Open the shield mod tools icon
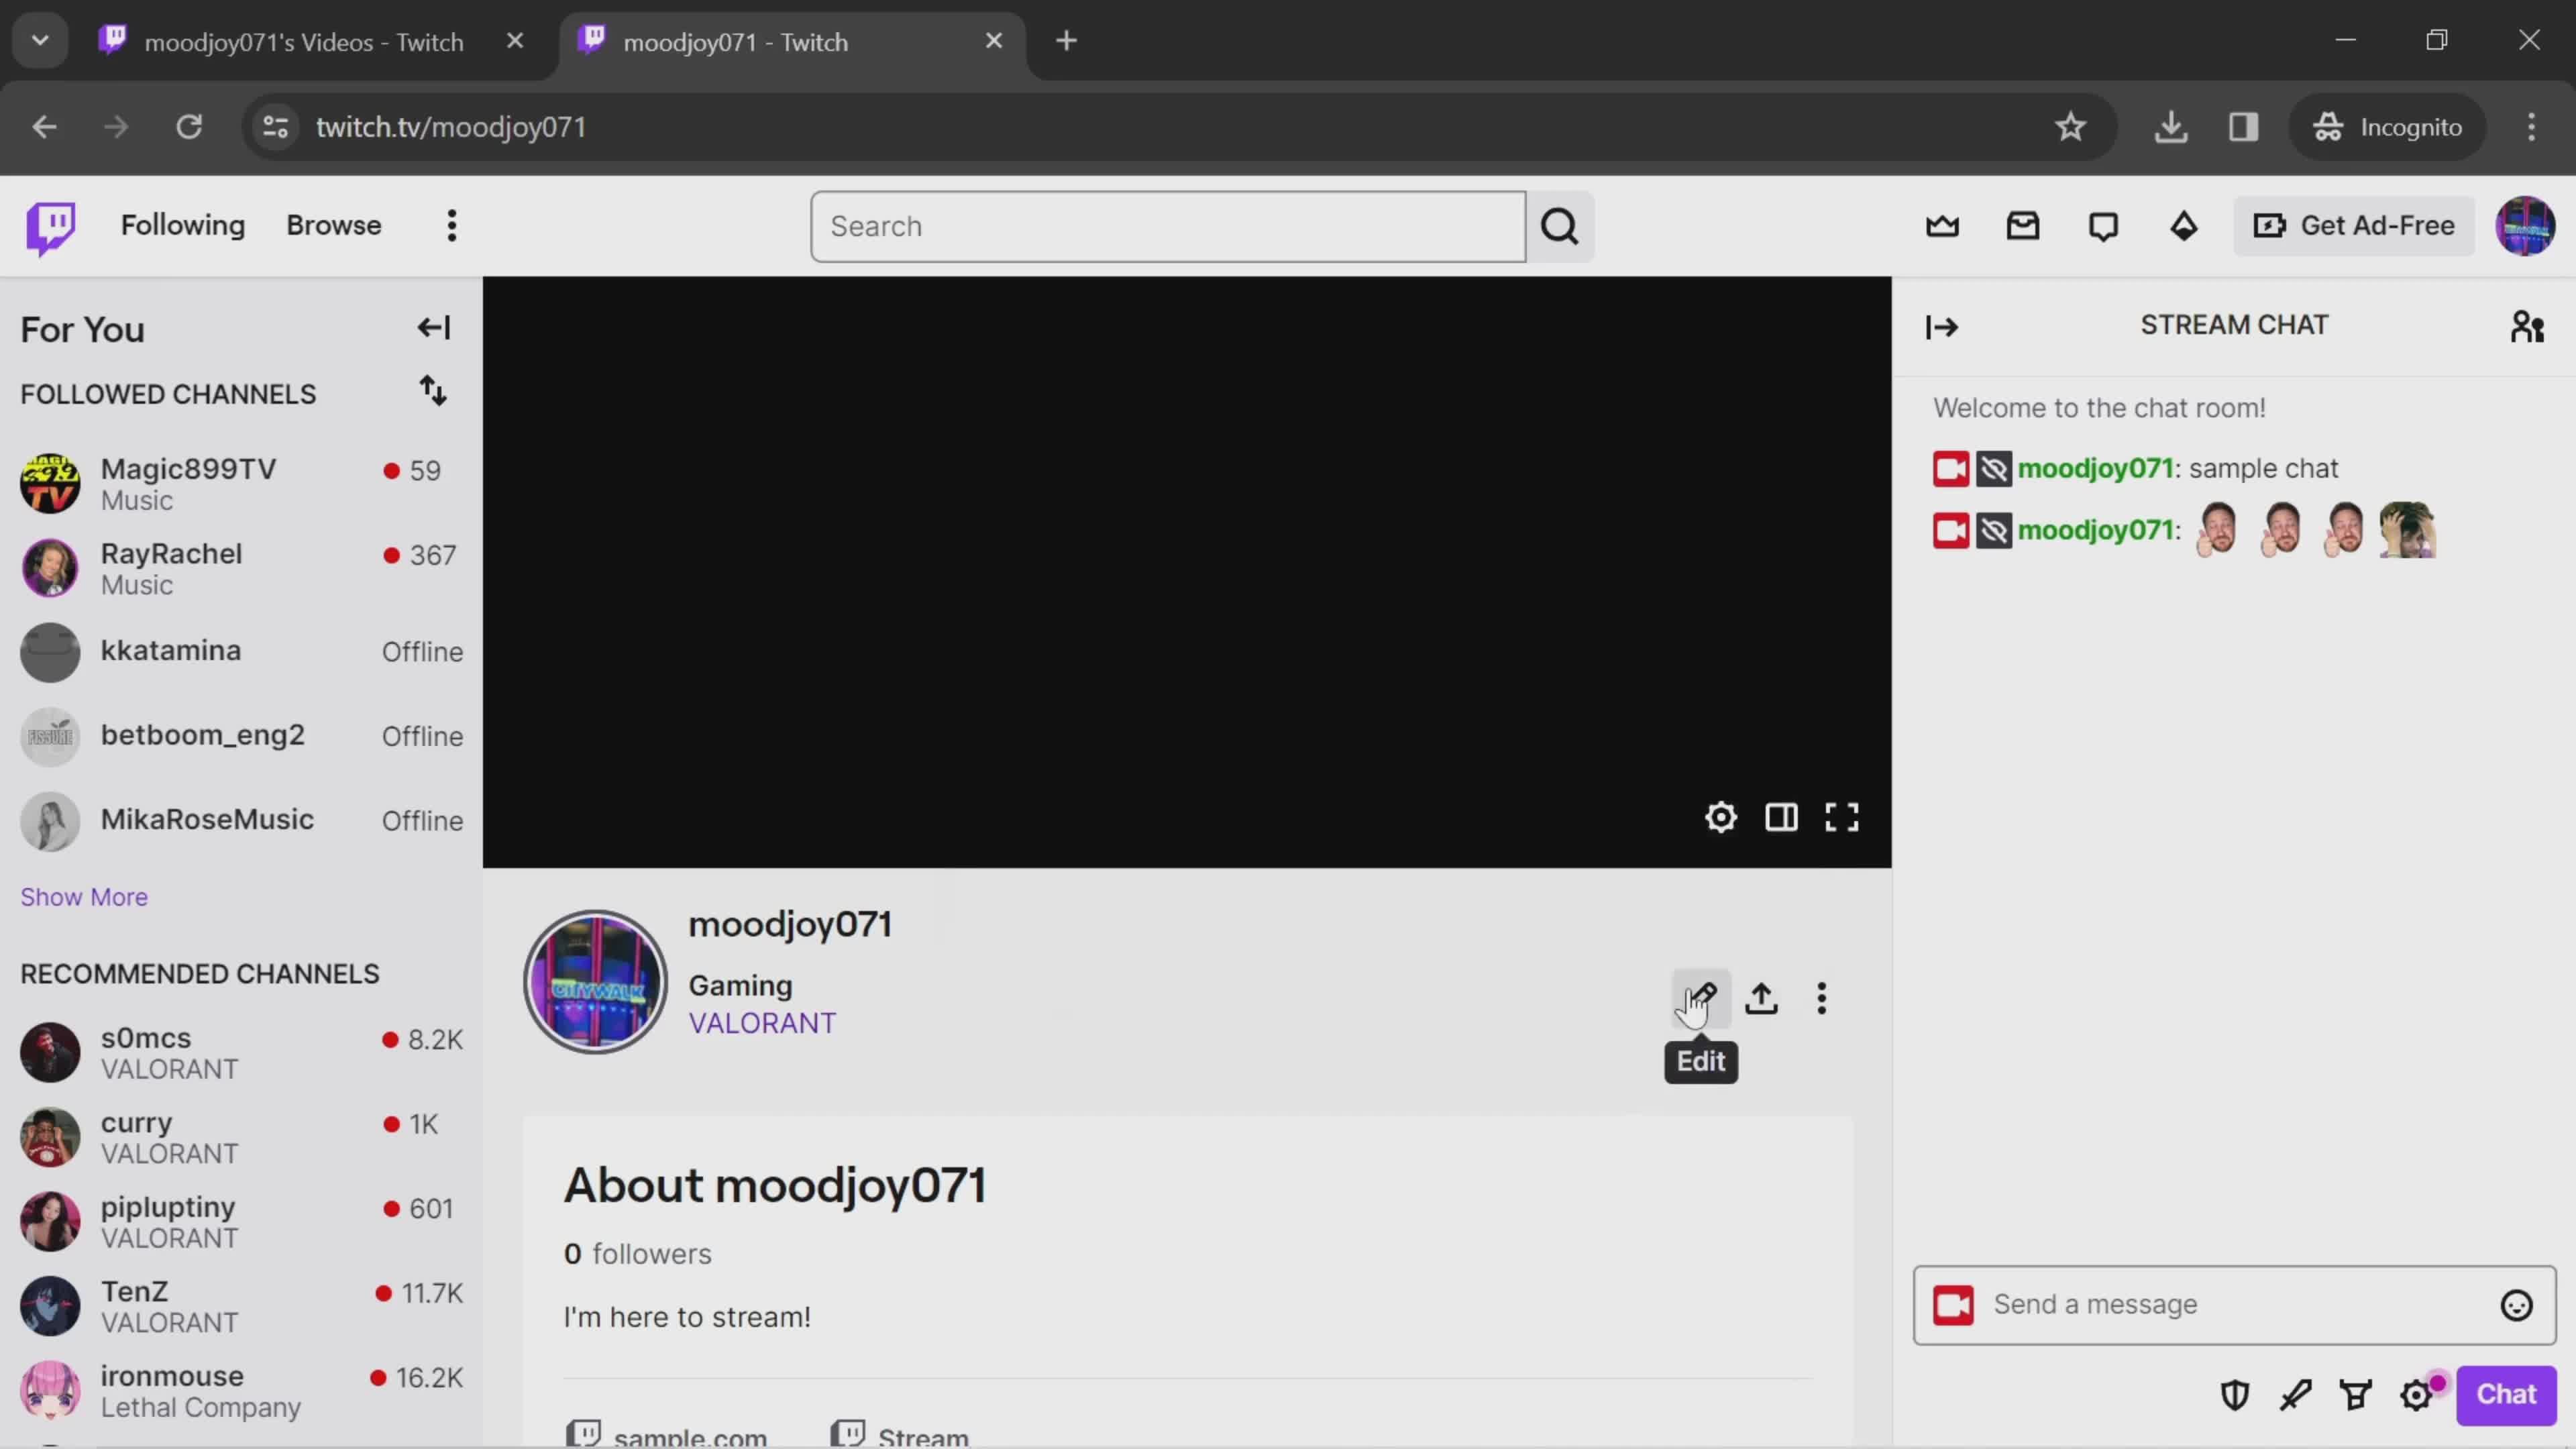2576x1449 pixels. pos(2235,1394)
